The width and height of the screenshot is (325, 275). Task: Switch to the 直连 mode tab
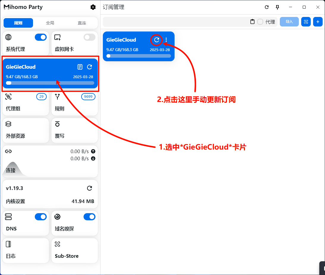[x=82, y=23]
